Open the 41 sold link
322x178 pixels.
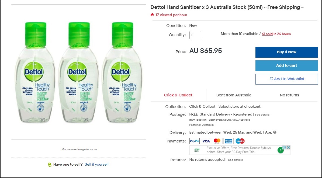[x=267, y=34]
